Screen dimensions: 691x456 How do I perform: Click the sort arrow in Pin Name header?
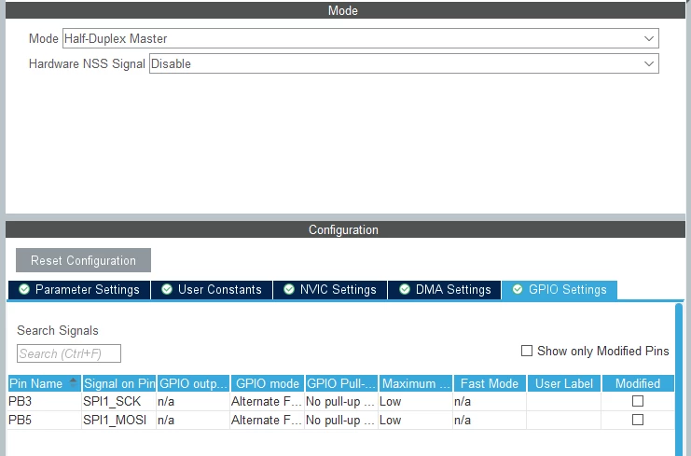[x=73, y=382]
